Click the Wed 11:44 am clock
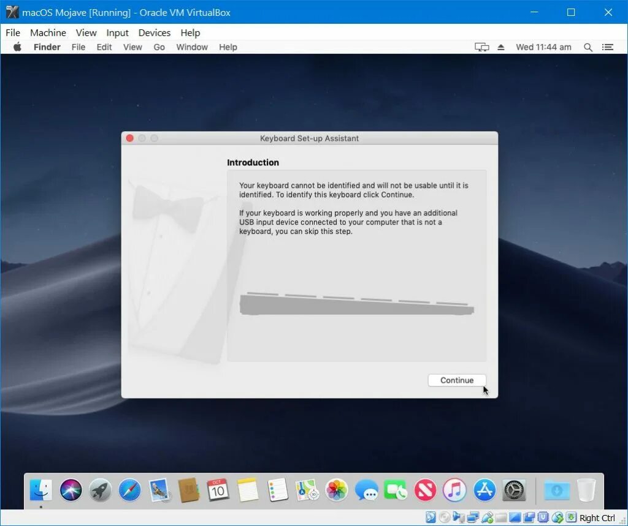The width and height of the screenshot is (628, 526). (x=543, y=47)
